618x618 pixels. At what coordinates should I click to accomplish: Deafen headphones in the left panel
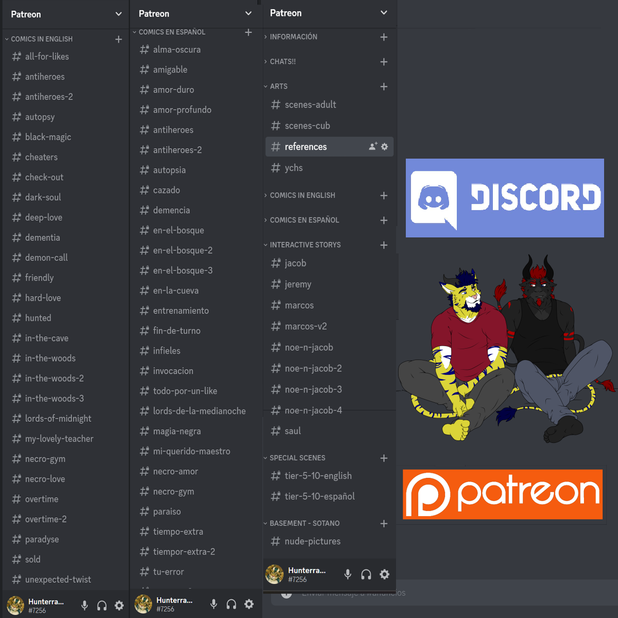tap(102, 606)
